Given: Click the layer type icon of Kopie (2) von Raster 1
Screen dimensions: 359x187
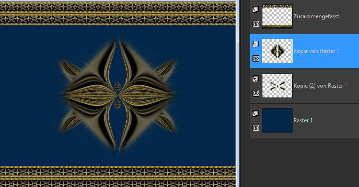Looking at the screenshot, I should 255,79.
